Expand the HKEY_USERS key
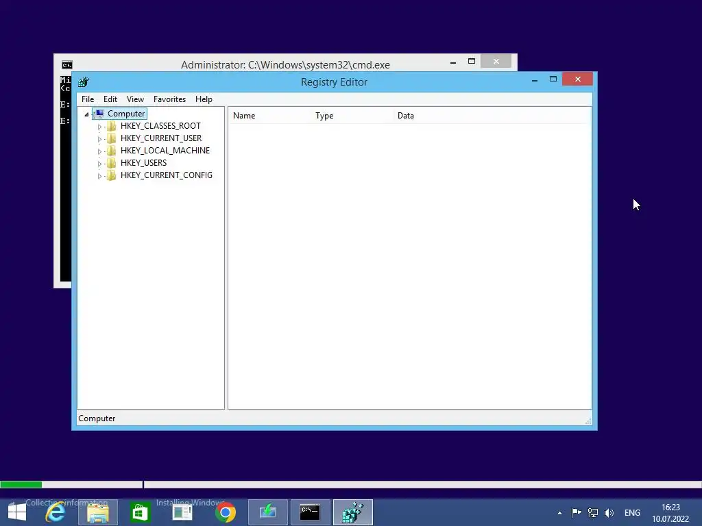Viewport: 702px width, 526px height. (99, 164)
